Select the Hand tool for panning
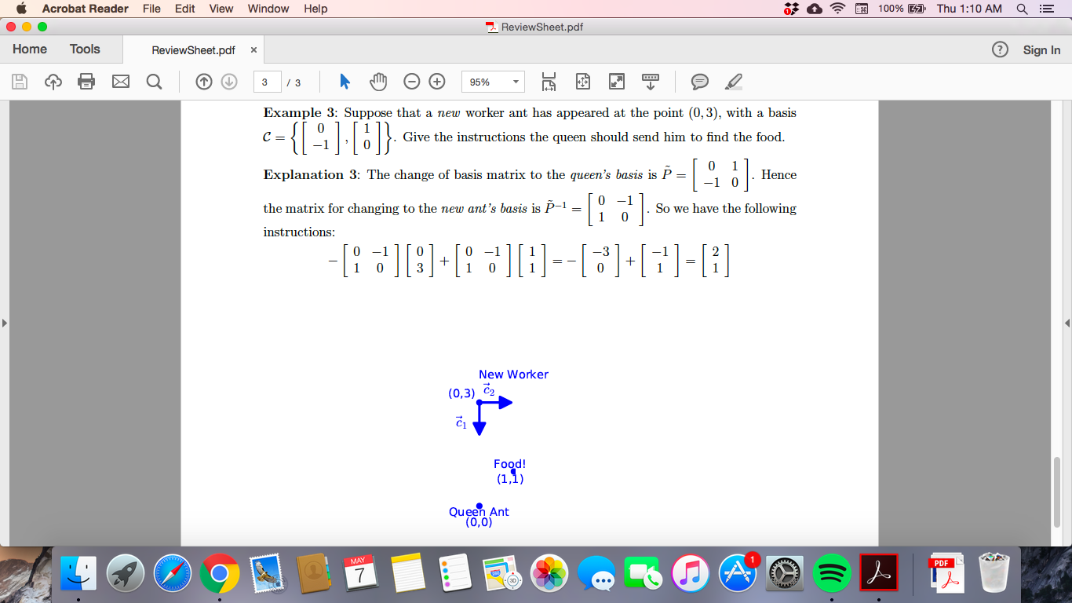This screenshot has height=603, width=1072. (x=377, y=81)
